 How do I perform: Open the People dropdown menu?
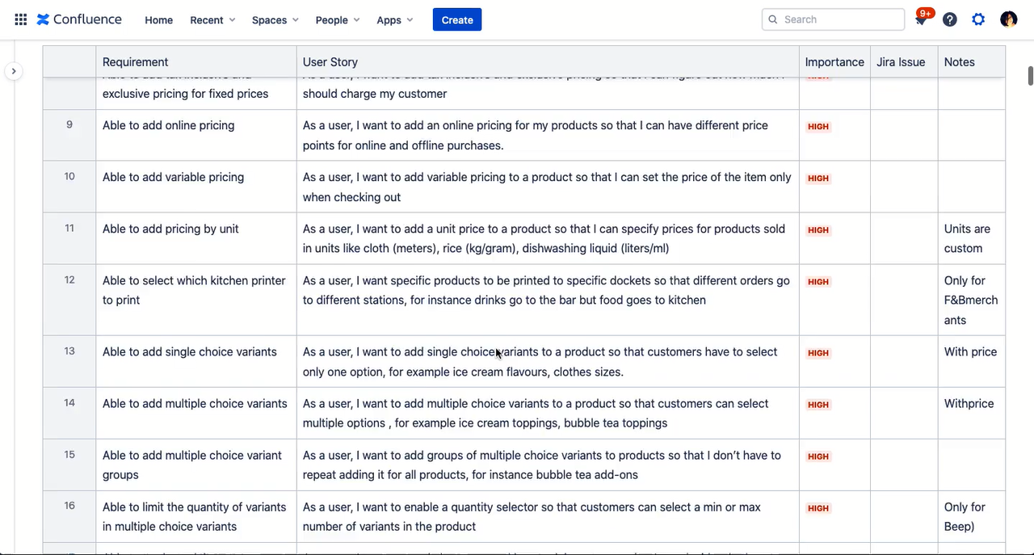click(338, 20)
